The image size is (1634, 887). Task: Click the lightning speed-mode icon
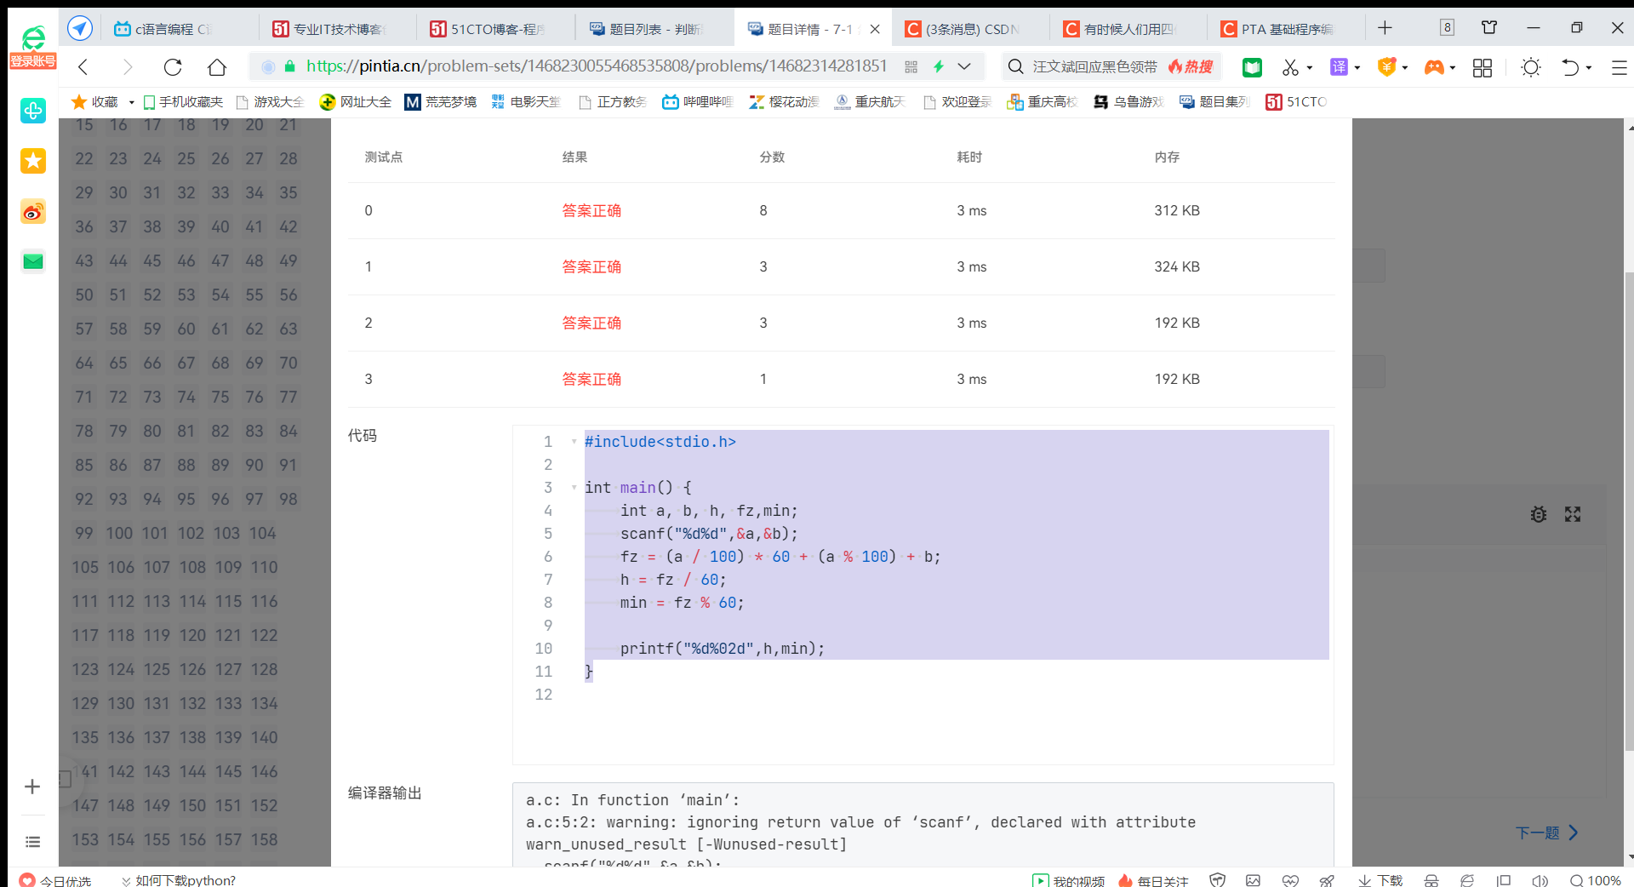(939, 66)
